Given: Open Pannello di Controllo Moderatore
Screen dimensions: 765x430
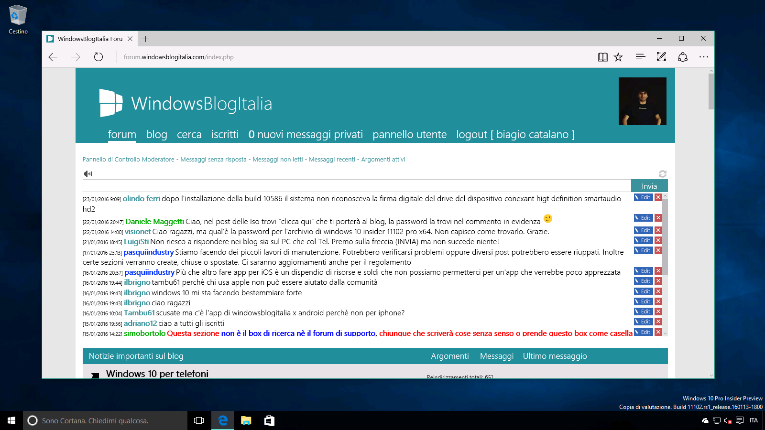Looking at the screenshot, I should click(x=129, y=160).
